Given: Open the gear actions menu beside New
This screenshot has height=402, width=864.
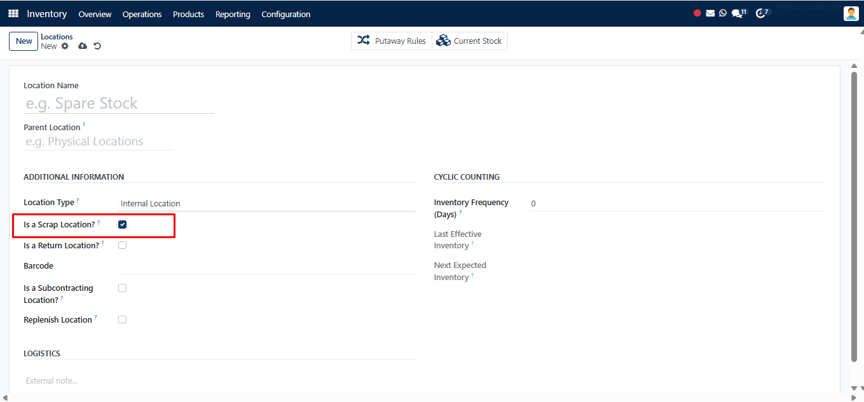Looking at the screenshot, I should pyautogui.click(x=65, y=46).
